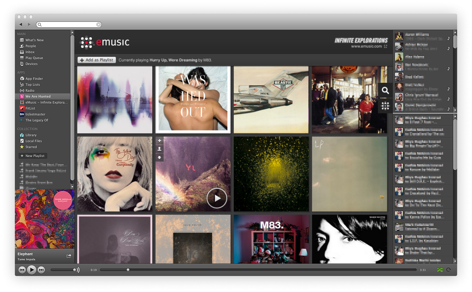Go back with the left navigation arrow

[21, 24]
